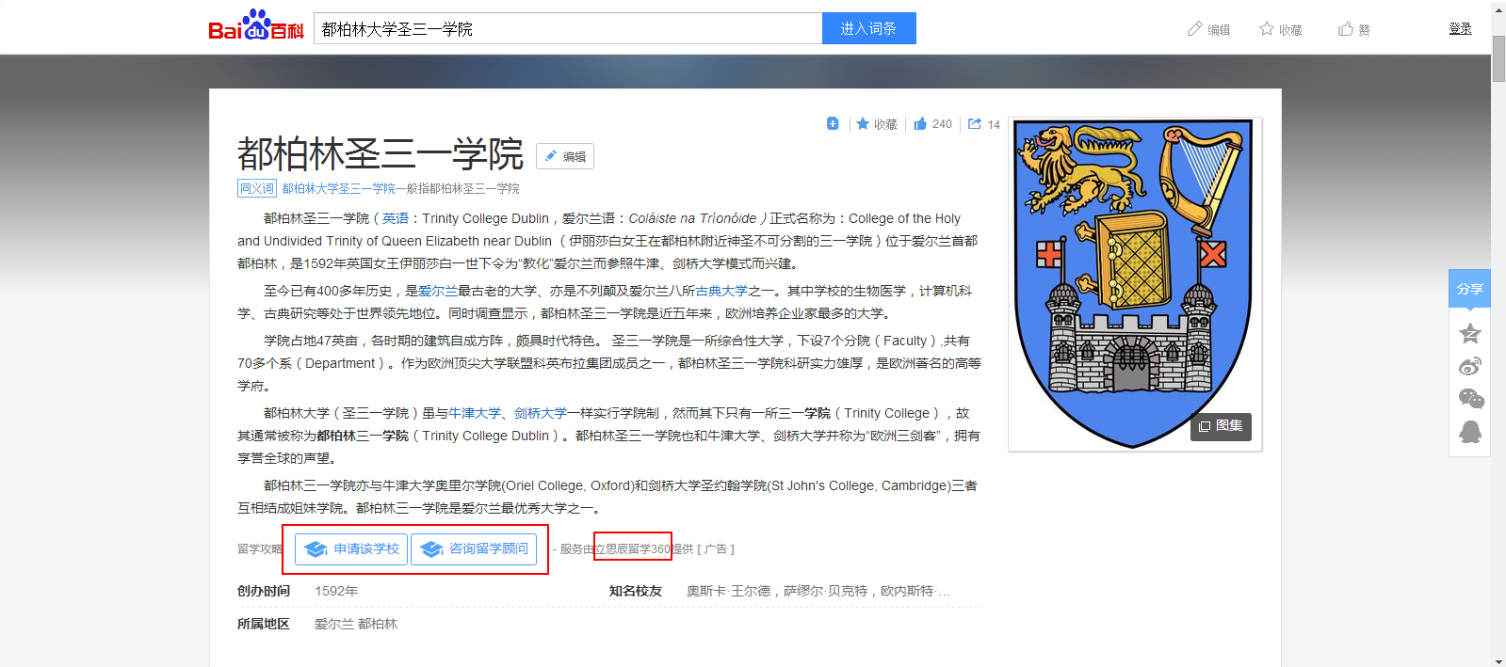Screen dimensions: 1506x667
Task: Open the 剑桥大学 hyperlink
Action: tap(541, 413)
